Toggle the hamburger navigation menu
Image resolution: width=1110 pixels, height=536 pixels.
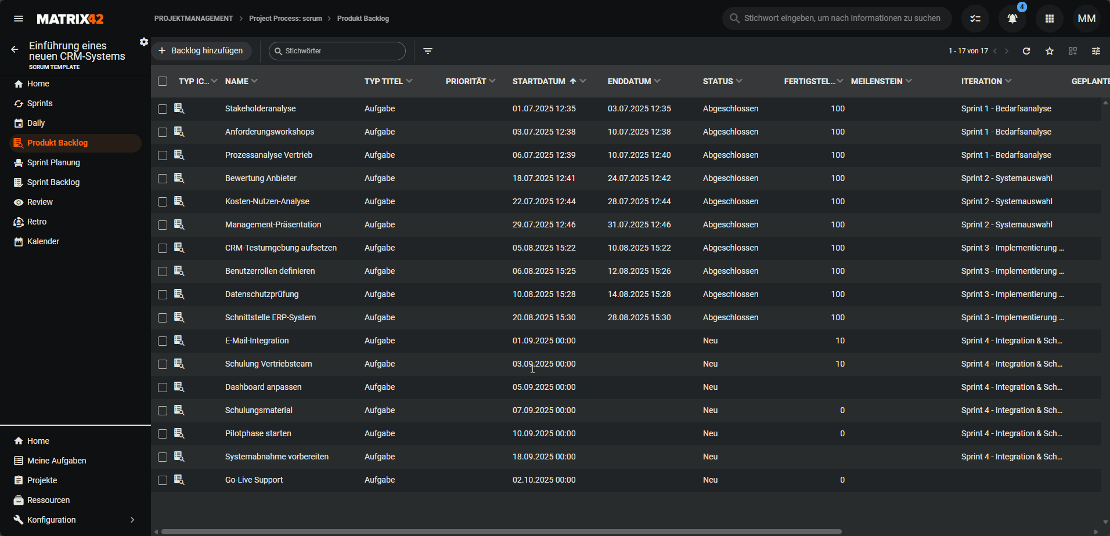point(19,19)
